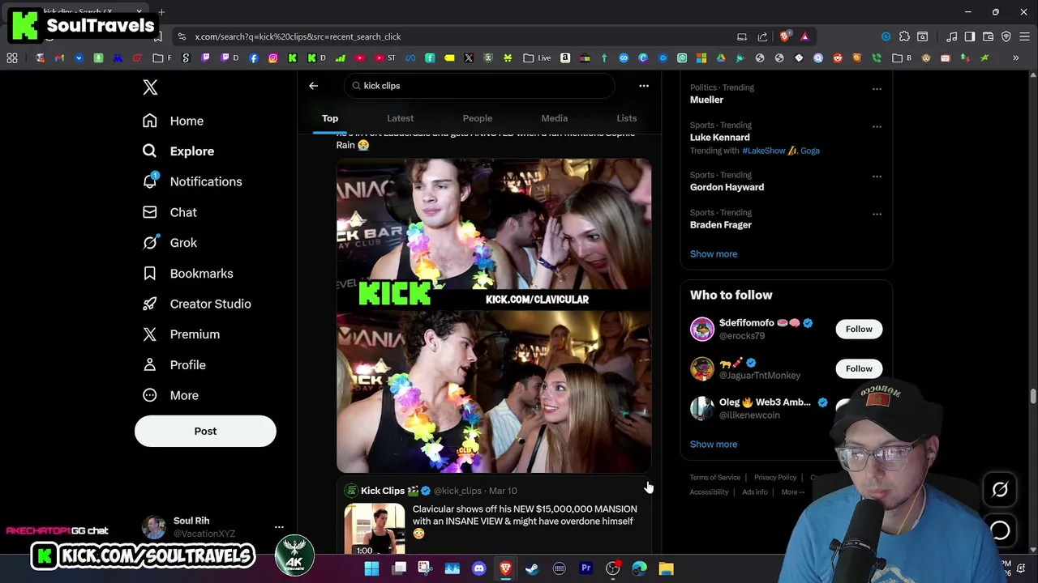Open the browser extensions puzzle icon

(904, 36)
